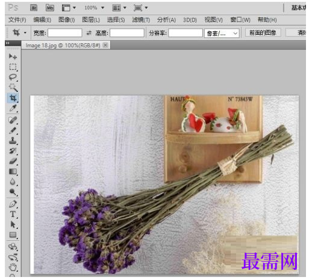This screenshot has width=309, height=280.
Task: Select the Clone Stamp tool
Action: coord(13,141)
